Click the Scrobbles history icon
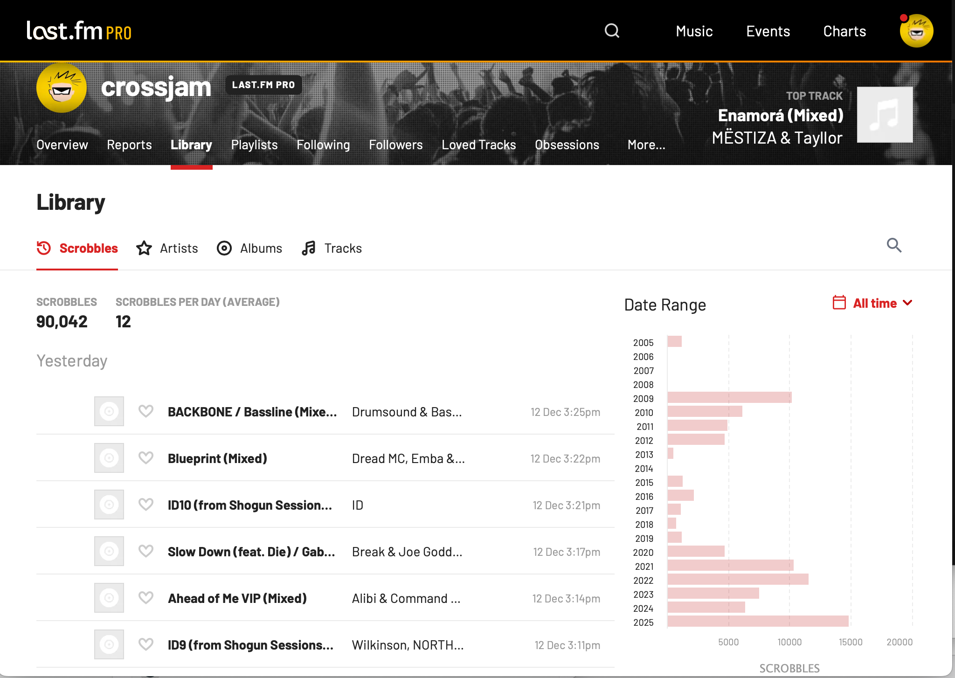This screenshot has width=955, height=678. coord(44,249)
